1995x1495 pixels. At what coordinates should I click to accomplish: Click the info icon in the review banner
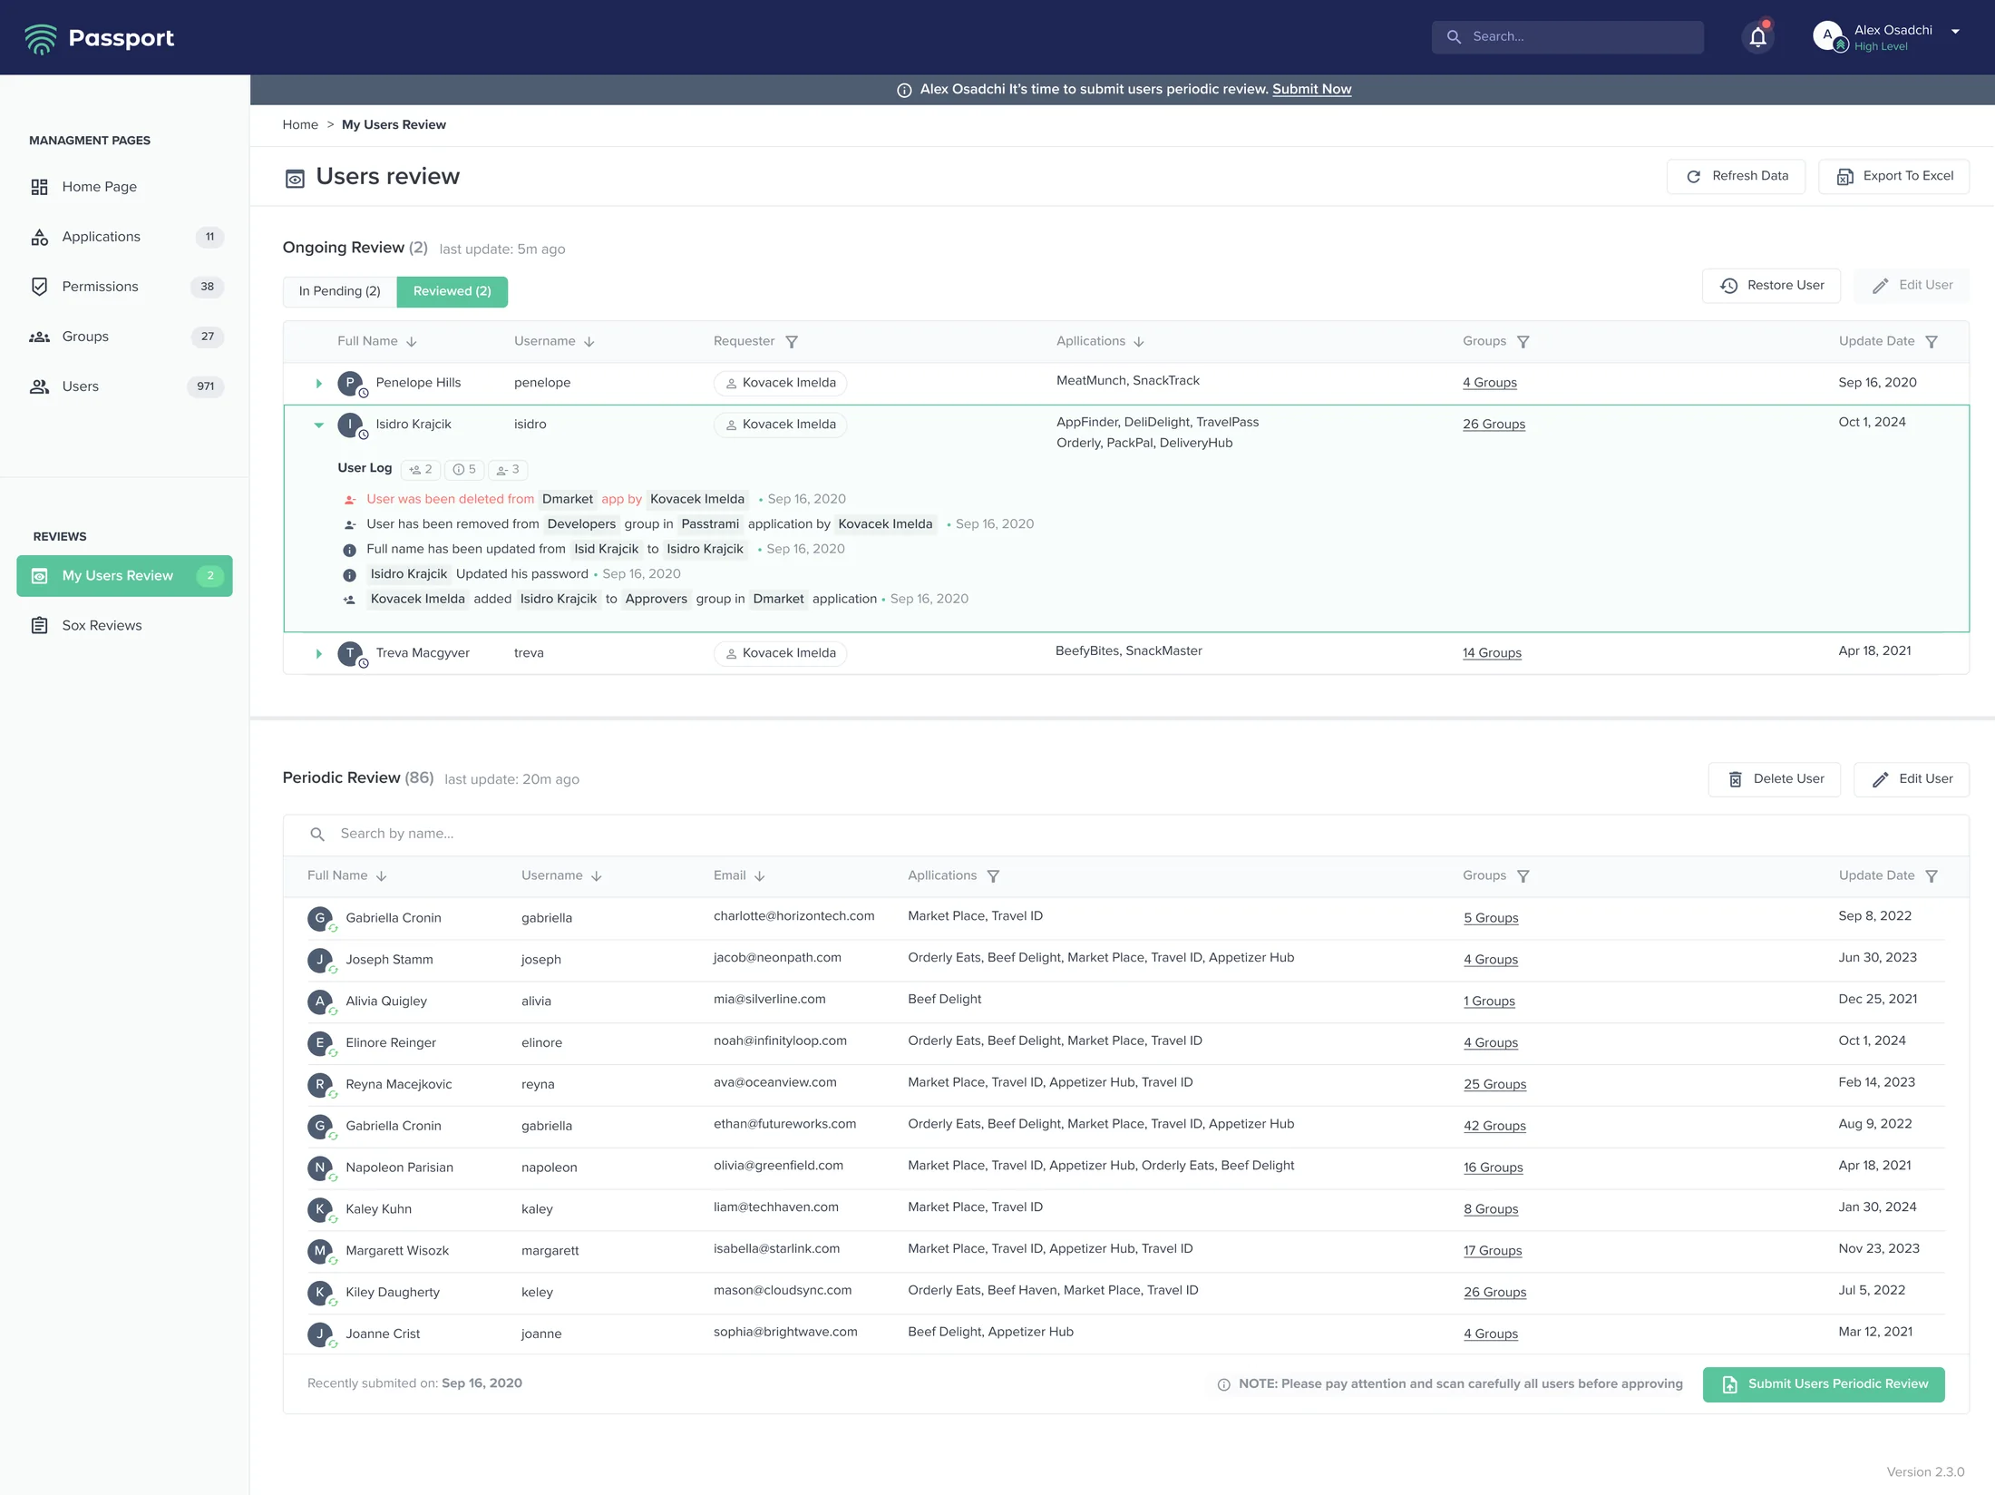[904, 90]
